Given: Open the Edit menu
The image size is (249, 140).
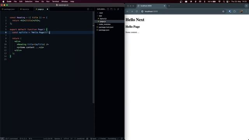Looking at the screenshot, I should tap(21, 2).
